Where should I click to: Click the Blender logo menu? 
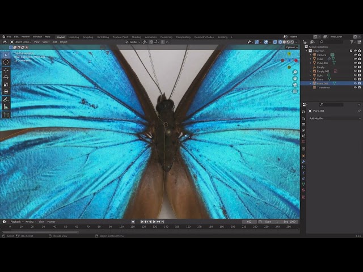(x=3, y=36)
